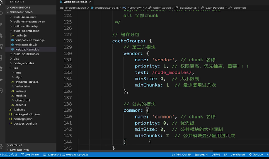This screenshot has width=269, height=159.
Task: Open webpack.dev.js via its webpack icon
Action: click(12, 45)
